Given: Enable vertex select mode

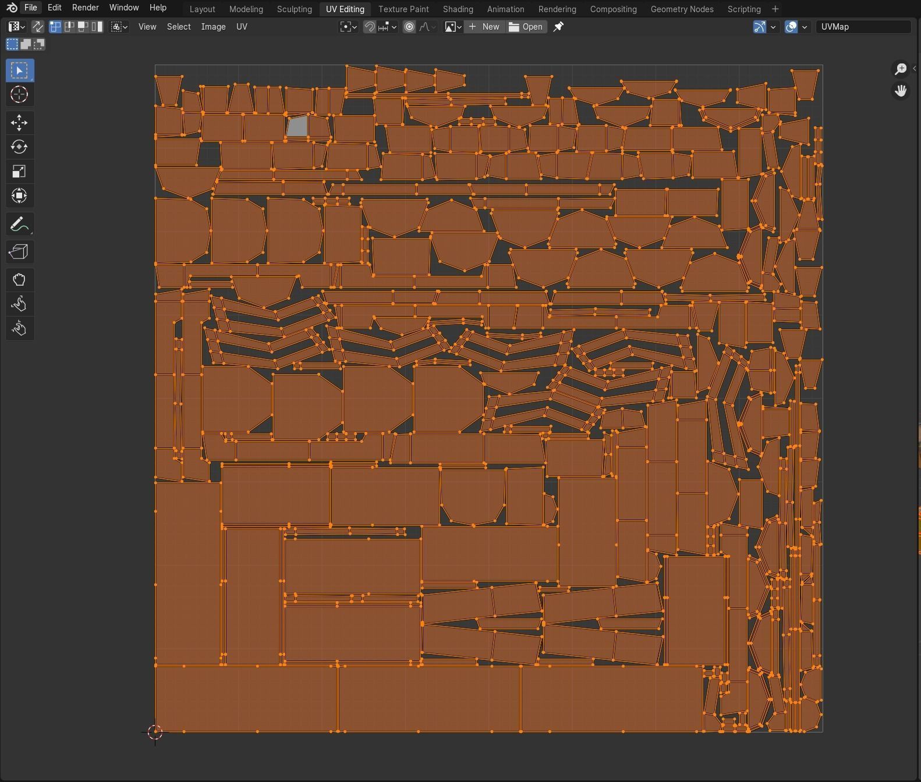Looking at the screenshot, I should [56, 27].
